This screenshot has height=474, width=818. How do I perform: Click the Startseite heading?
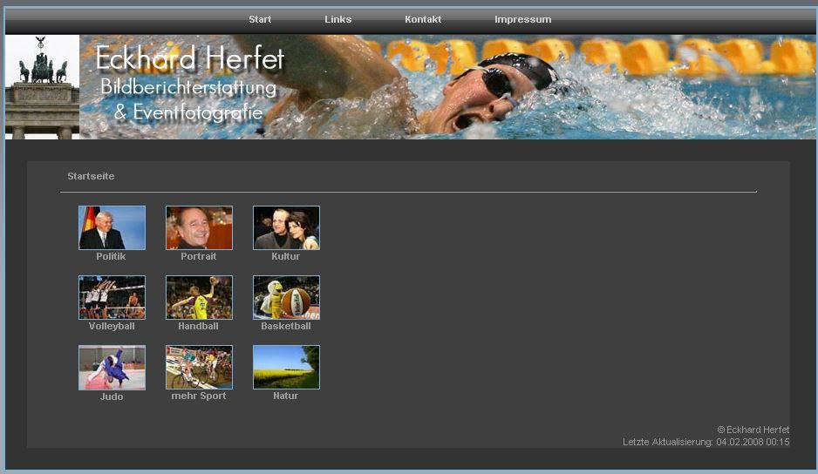[x=91, y=177]
